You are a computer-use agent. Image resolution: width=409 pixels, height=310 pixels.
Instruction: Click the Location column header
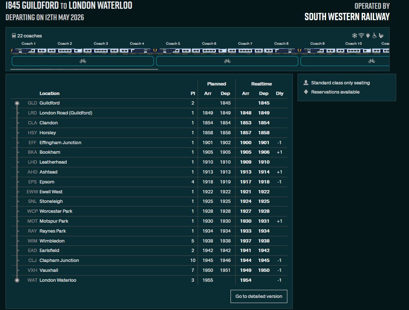click(x=49, y=94)
